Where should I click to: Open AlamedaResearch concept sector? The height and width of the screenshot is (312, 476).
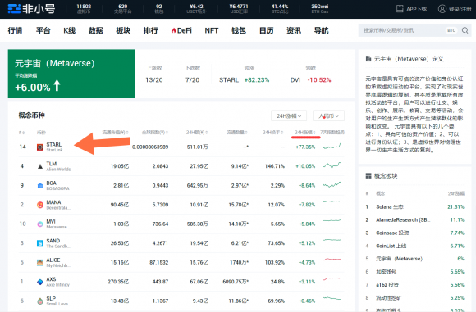(x=403, y=220)
